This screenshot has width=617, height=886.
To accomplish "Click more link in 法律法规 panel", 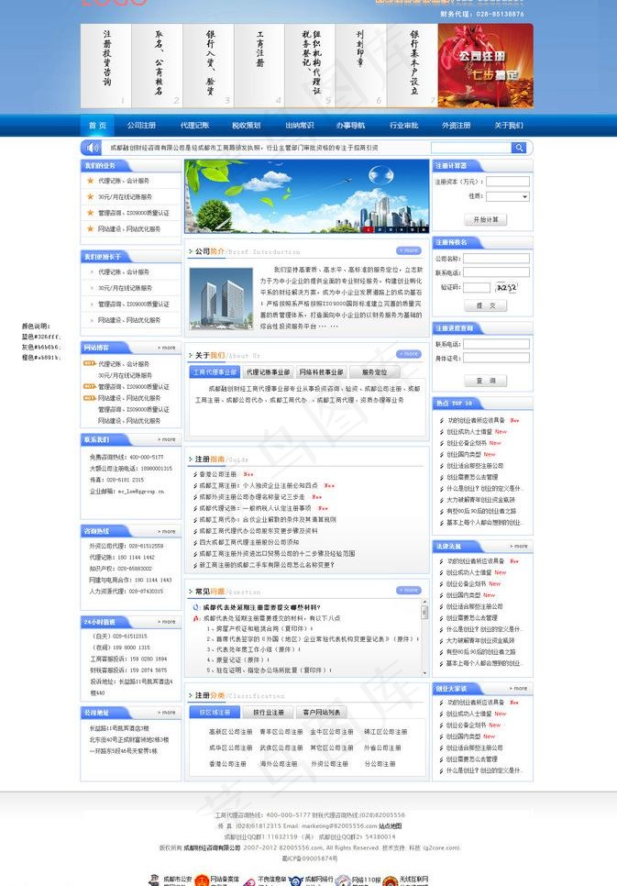I will pyautogui.click(x=519, y=547).
